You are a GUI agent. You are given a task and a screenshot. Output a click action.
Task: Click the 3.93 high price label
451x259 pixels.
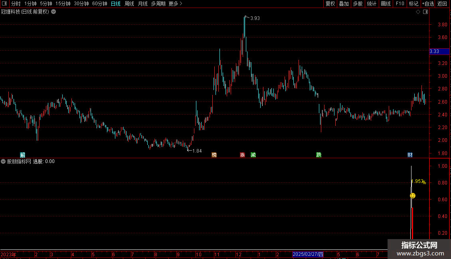[255, 18]
